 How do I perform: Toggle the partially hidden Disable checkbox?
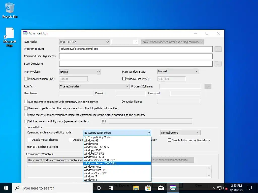(71, 140)
